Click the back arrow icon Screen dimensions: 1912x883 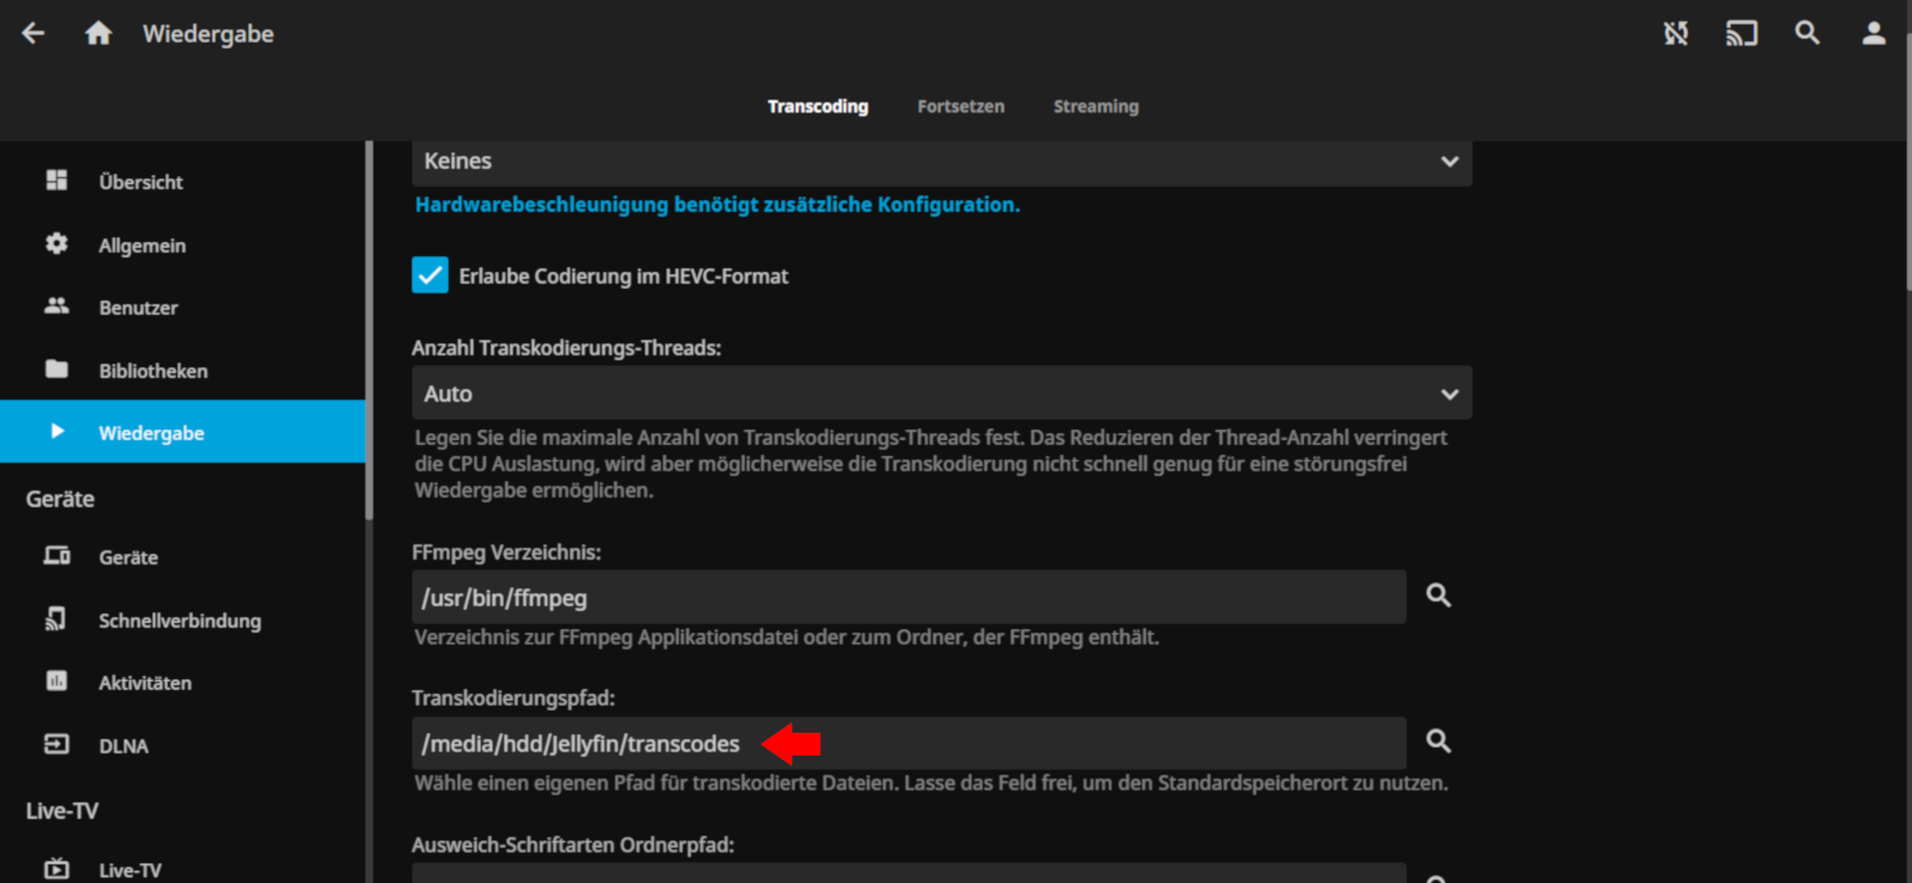[x=33, y=34]
